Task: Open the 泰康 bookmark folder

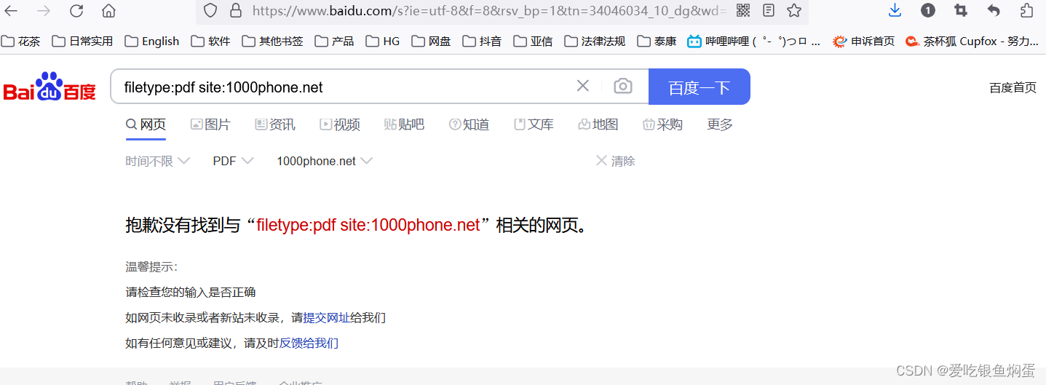Action: coord(657,41)
